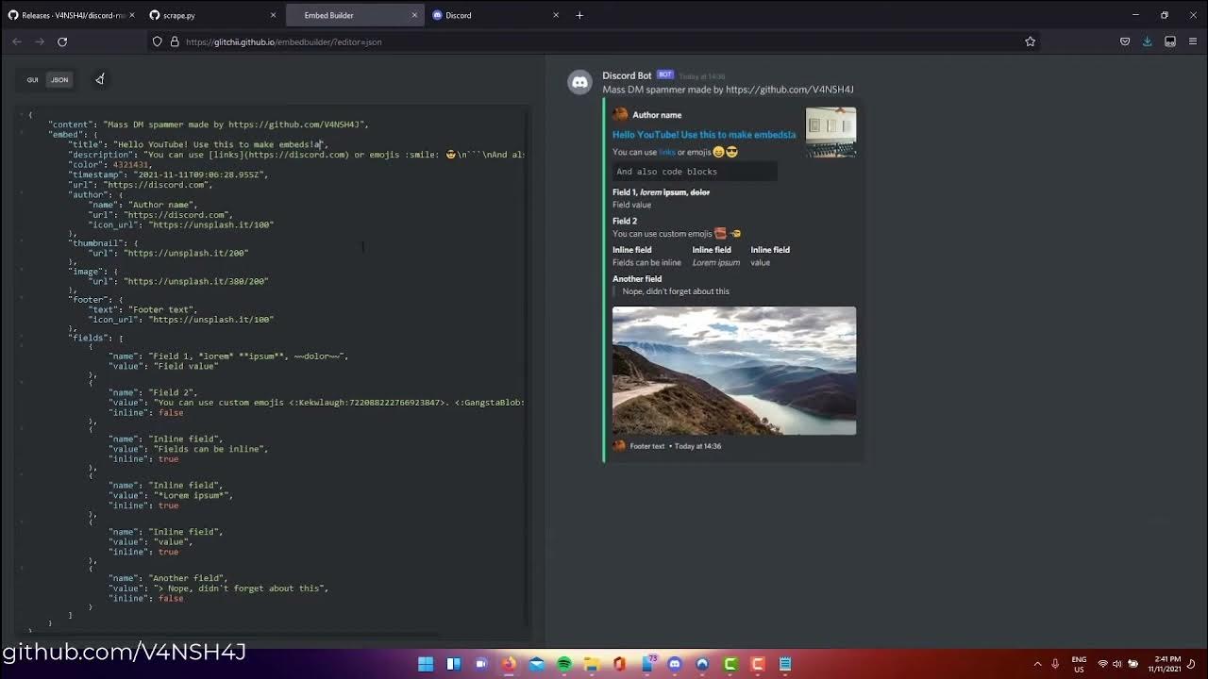The width and height of the screenshot is (1208, 679).
Task: Click the vertical scrollbar of the JSON editor
Action: tap(527, 368)
